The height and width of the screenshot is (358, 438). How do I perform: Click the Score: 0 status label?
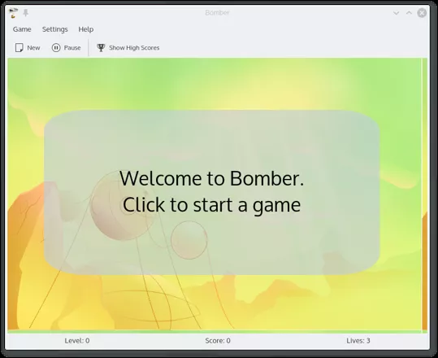tap(218, 341)
